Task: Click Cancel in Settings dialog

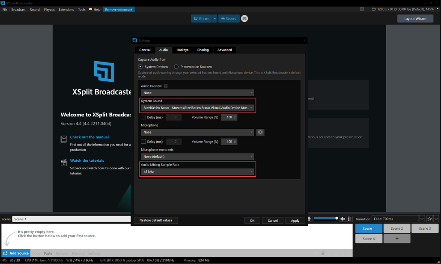Action: 273,221
